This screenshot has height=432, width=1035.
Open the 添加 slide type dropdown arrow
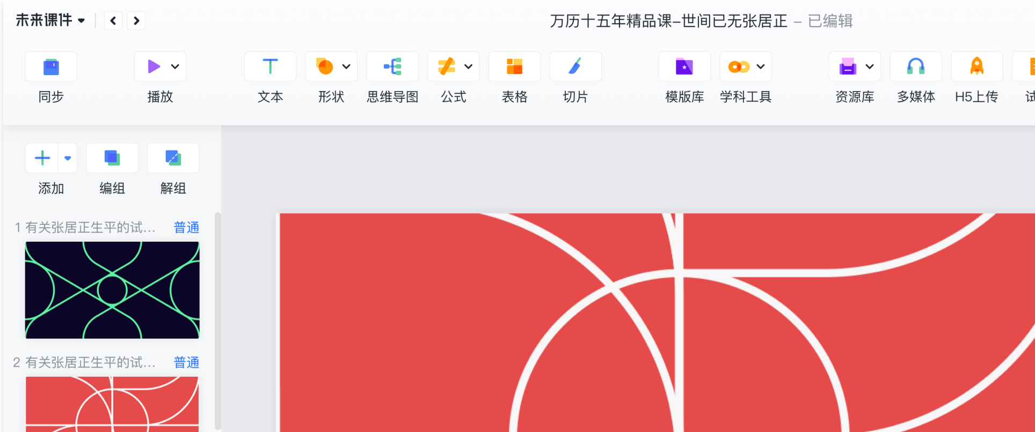[68, 158]
